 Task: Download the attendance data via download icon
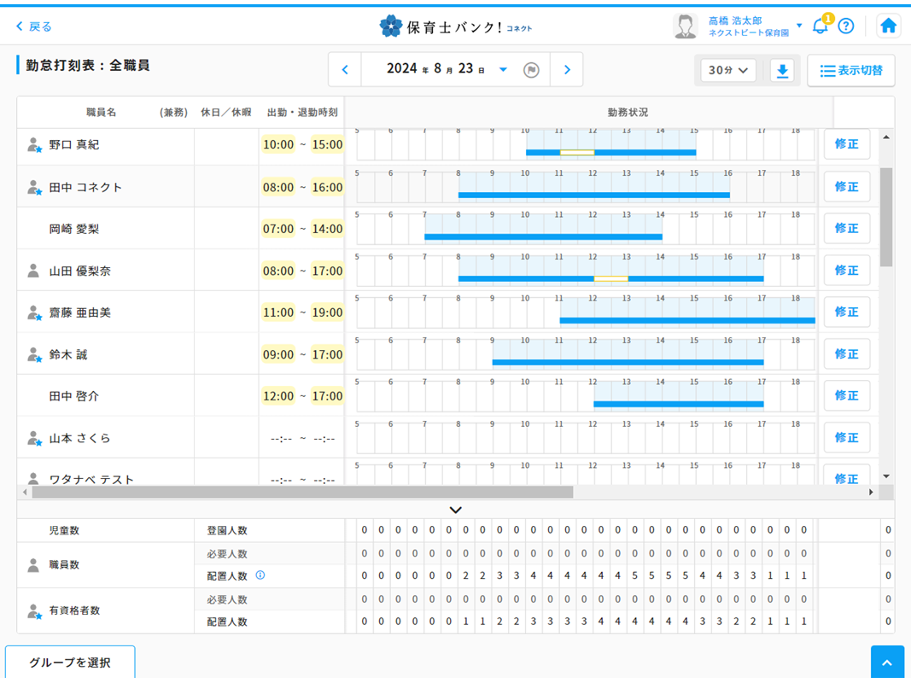(782, 71)
